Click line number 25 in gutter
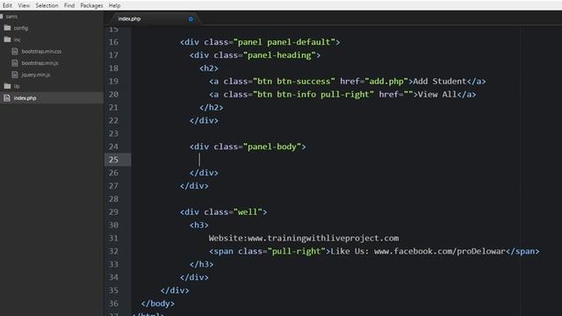This screenshot has width=562, height=316. pos(113,160)
